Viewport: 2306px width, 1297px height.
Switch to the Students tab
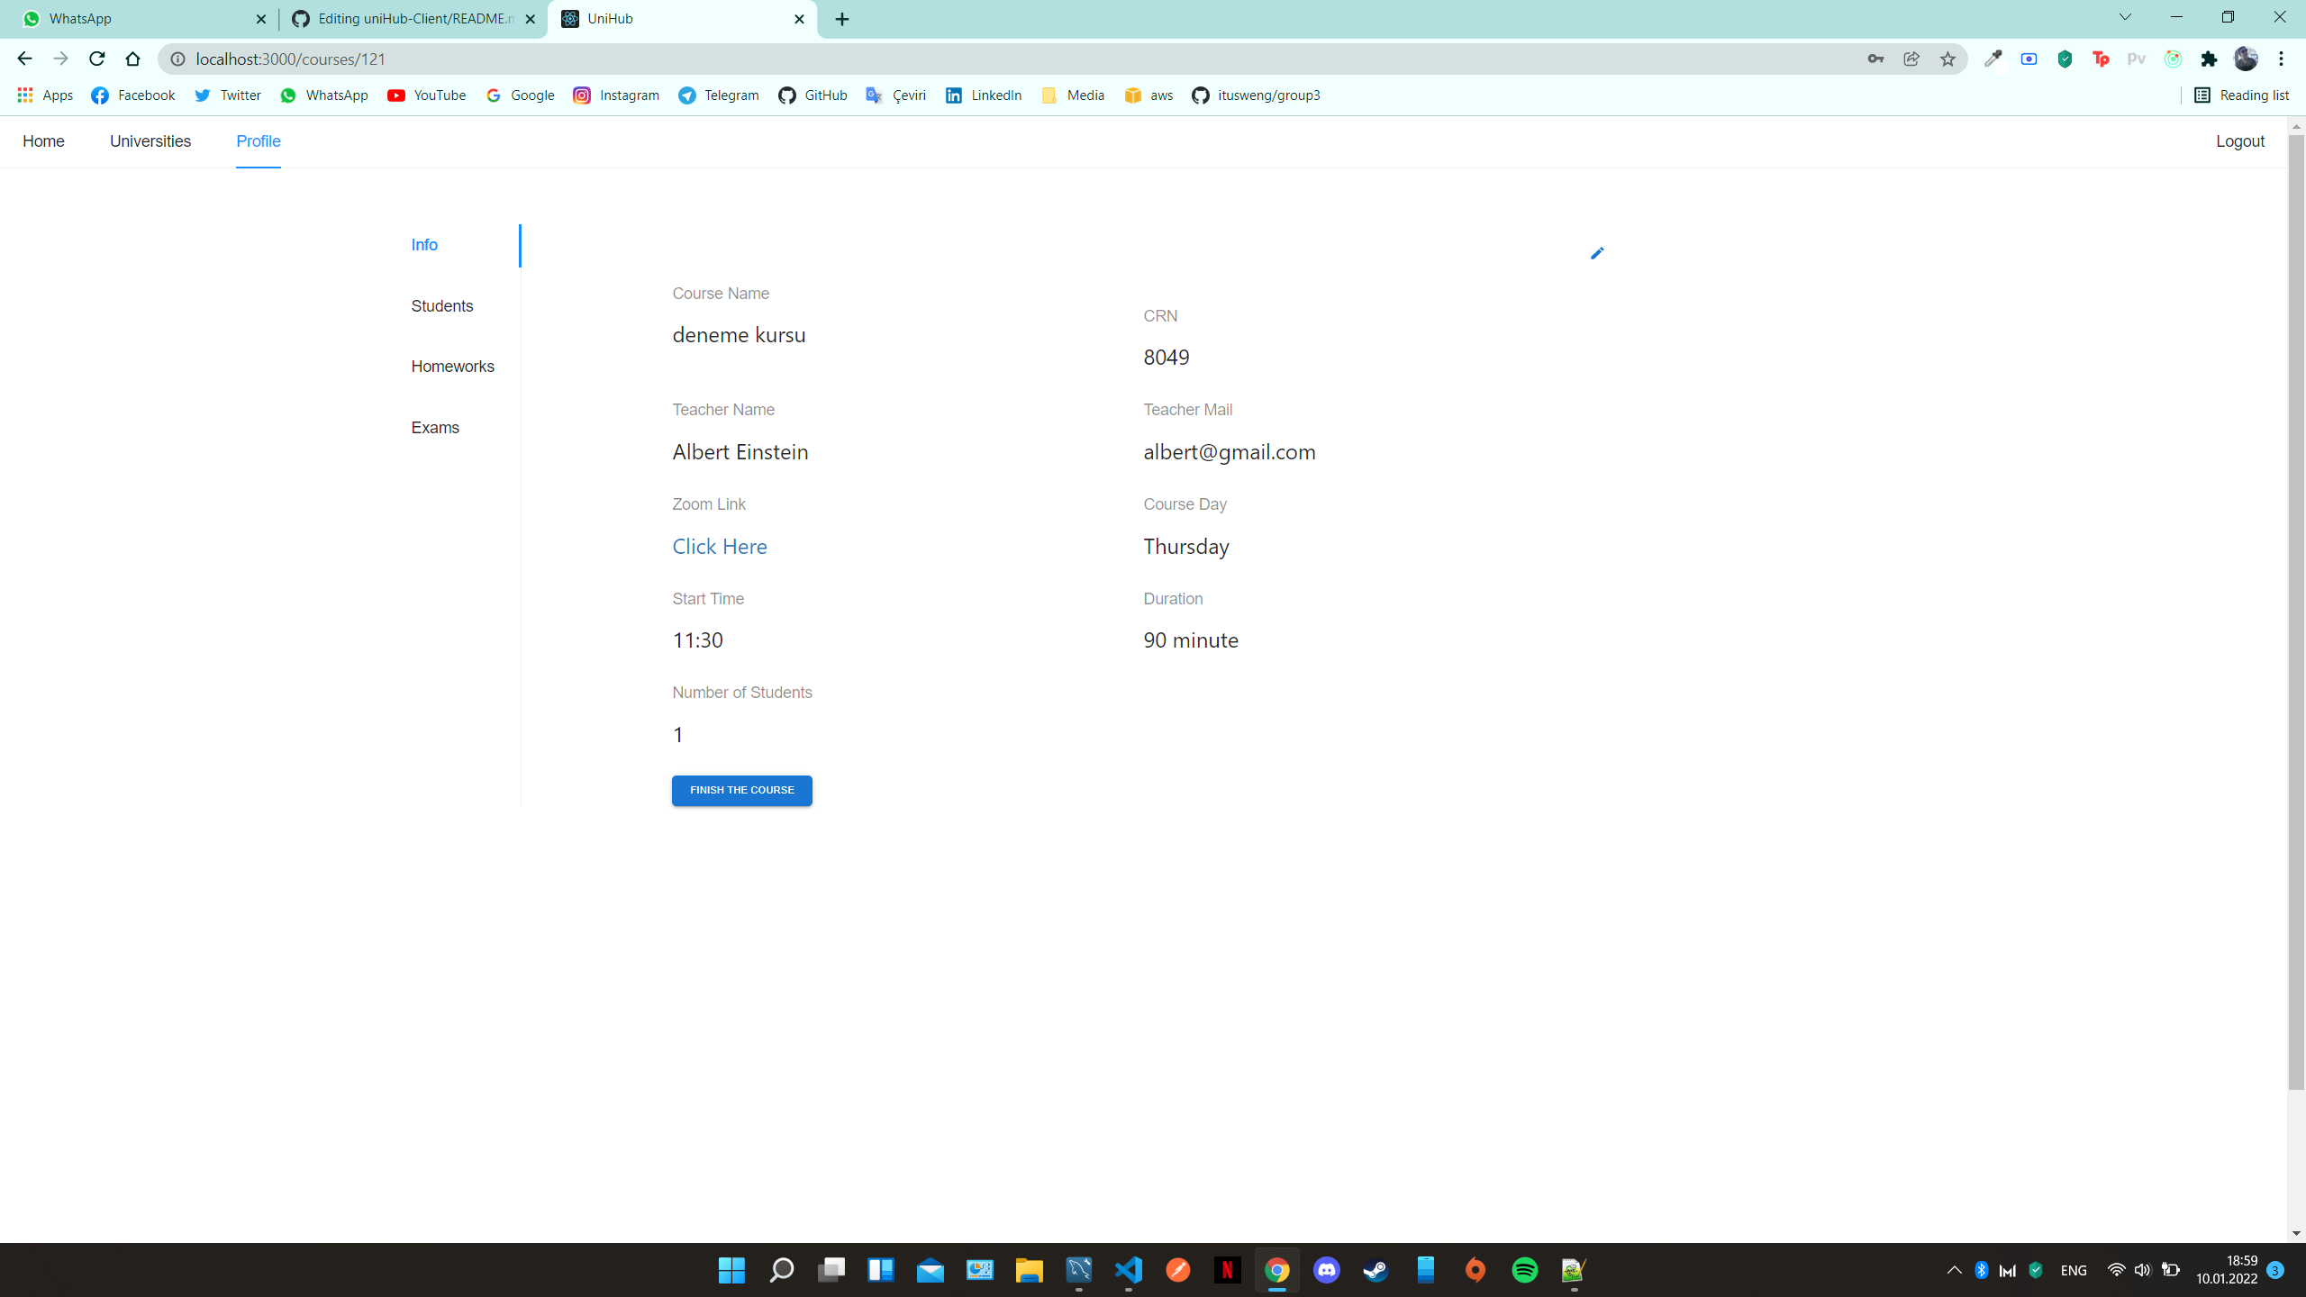[442, 306]
